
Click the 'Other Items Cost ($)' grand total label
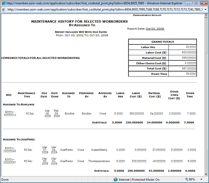151,63
